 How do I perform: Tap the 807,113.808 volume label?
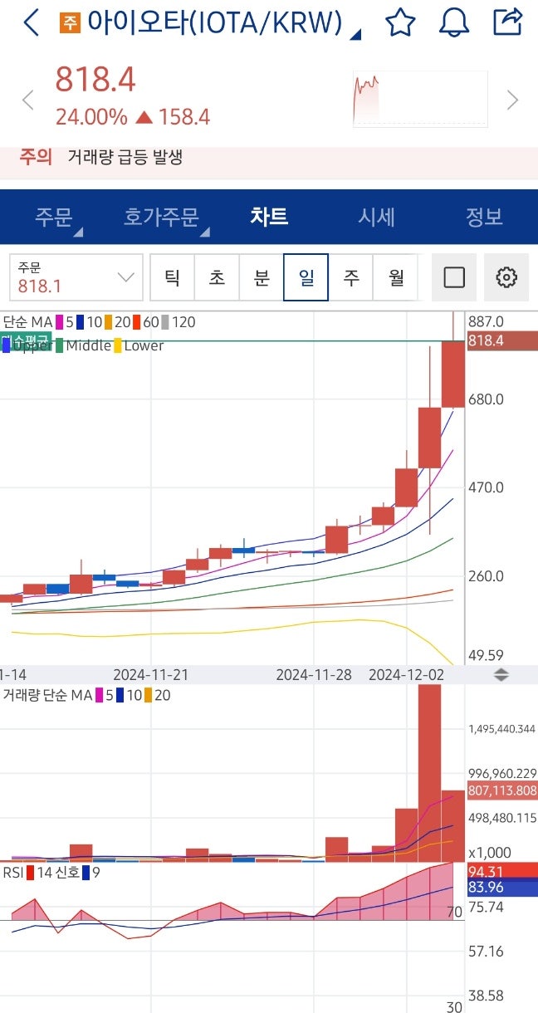click(x=502, y=790)
